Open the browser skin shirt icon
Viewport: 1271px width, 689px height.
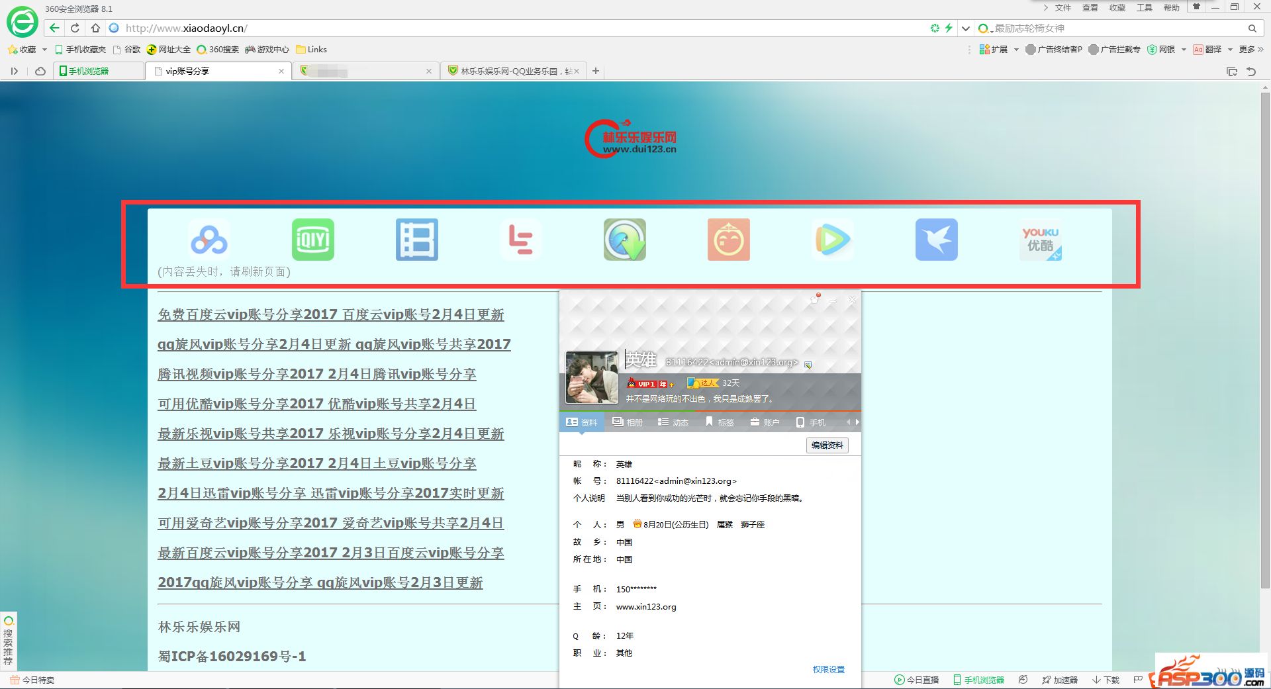click(1196, 7)
